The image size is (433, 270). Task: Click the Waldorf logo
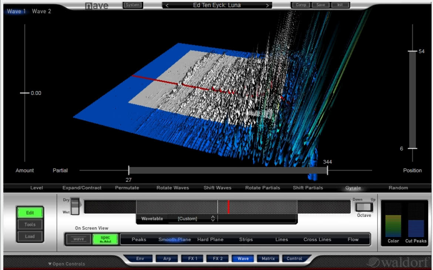tap(397, 262)
